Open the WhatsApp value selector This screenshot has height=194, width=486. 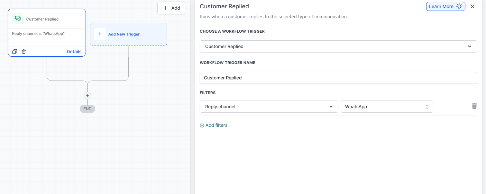click(387, 107)
